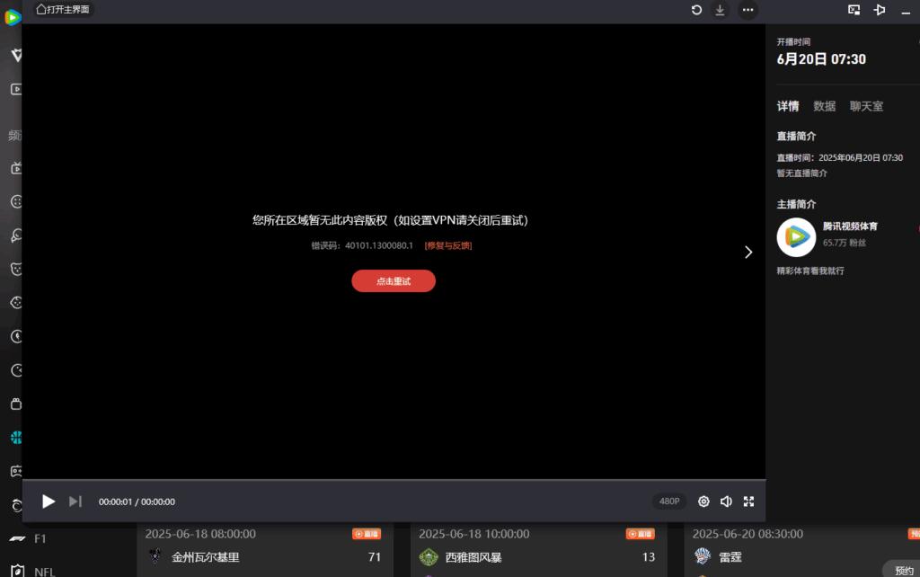Open the more options ellipsis menu
The width and height of the screenshot is (920, 577).
tap(747, 10)
